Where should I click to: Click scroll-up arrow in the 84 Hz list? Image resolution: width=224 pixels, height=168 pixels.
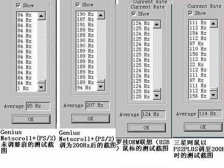[41, 16]
